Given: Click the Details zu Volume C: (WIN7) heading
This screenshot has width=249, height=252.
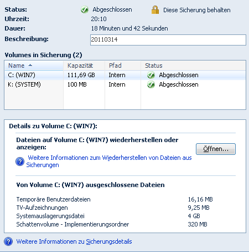Looking at the screenshot, I should [x=53, y=126].
